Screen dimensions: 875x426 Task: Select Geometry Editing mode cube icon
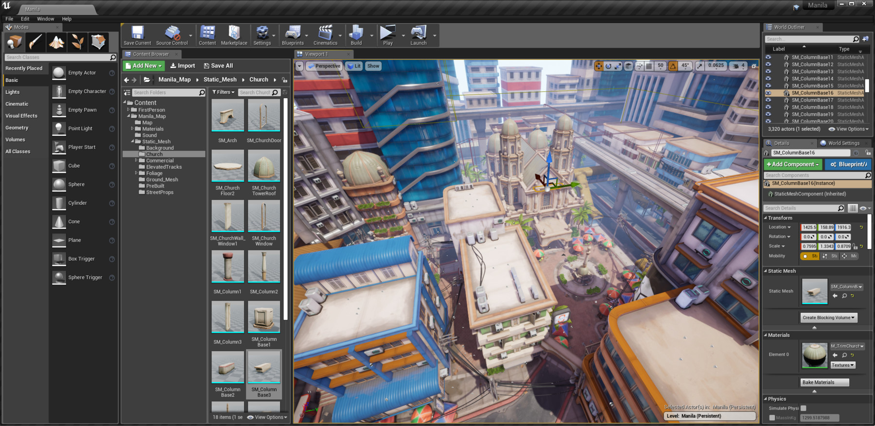click(98, 42)
